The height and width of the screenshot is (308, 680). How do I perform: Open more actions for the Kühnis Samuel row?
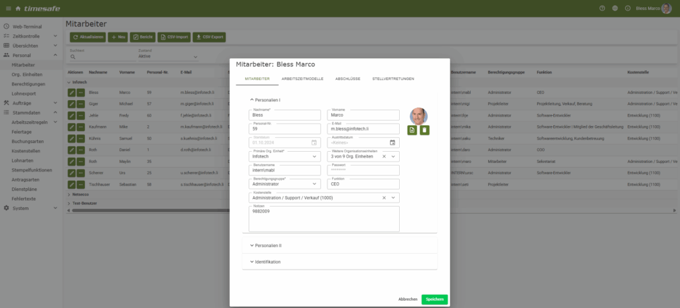80,138
